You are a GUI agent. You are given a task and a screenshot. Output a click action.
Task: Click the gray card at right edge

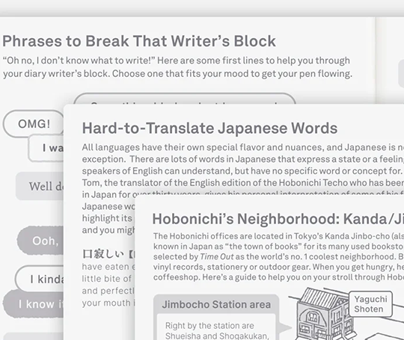coord(401,74)
